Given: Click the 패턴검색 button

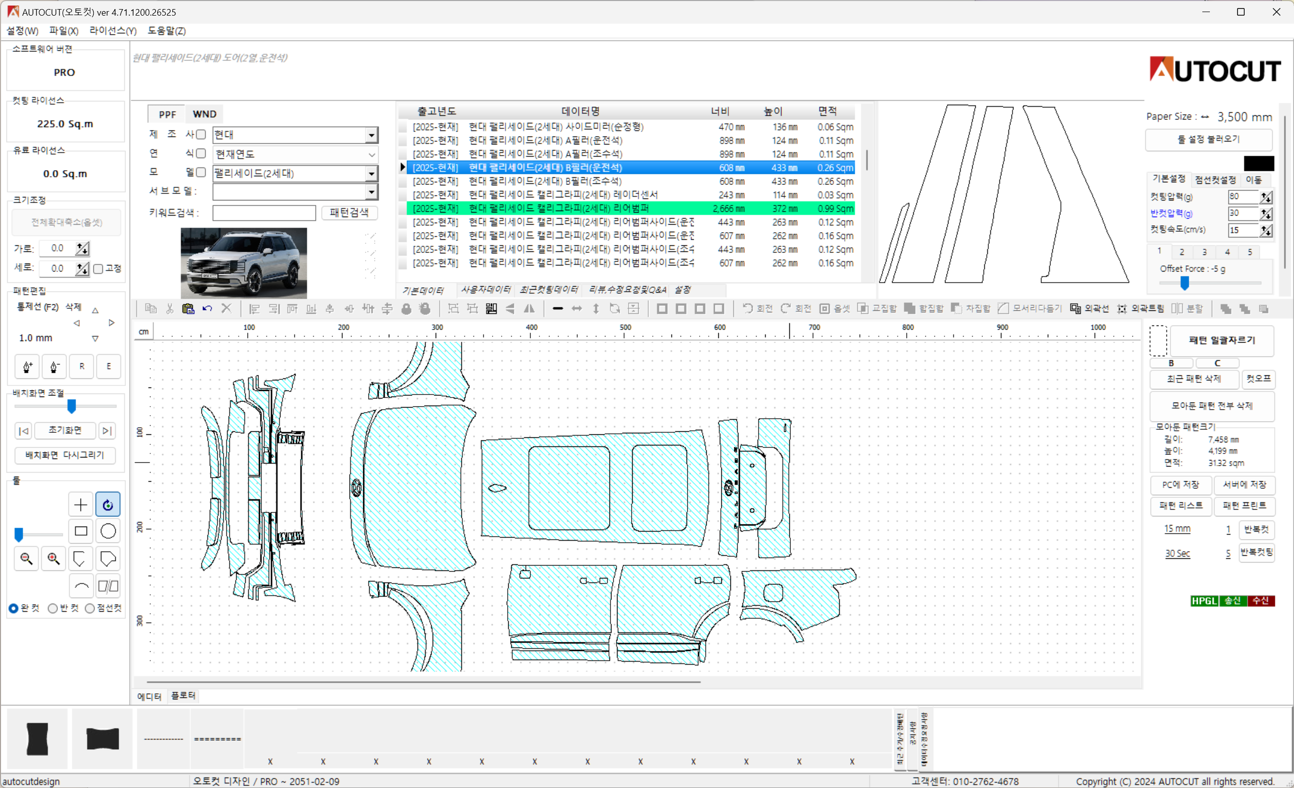Looking at the screenshot, I should pyautogui.click(x=349, y=213).
